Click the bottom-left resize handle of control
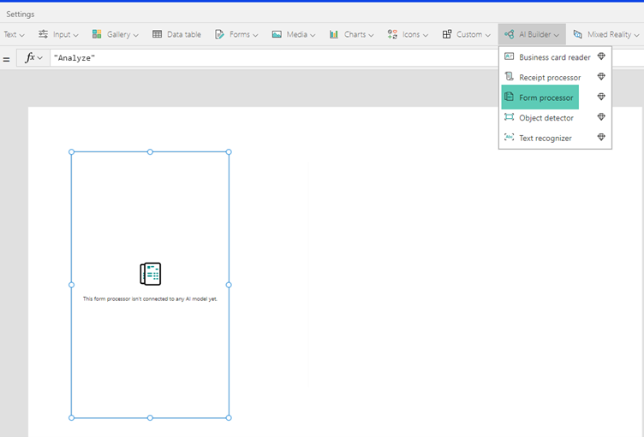 [x=71, y=417]
